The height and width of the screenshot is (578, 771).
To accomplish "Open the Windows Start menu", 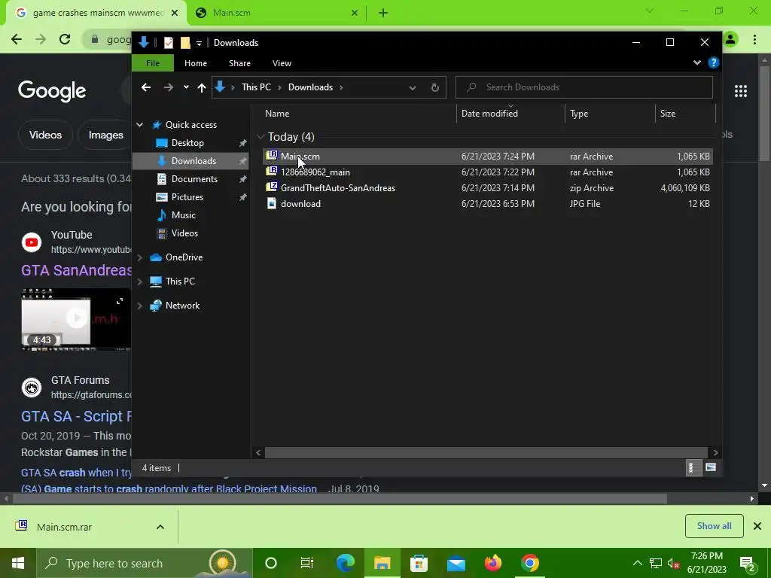I will point(18,563).
